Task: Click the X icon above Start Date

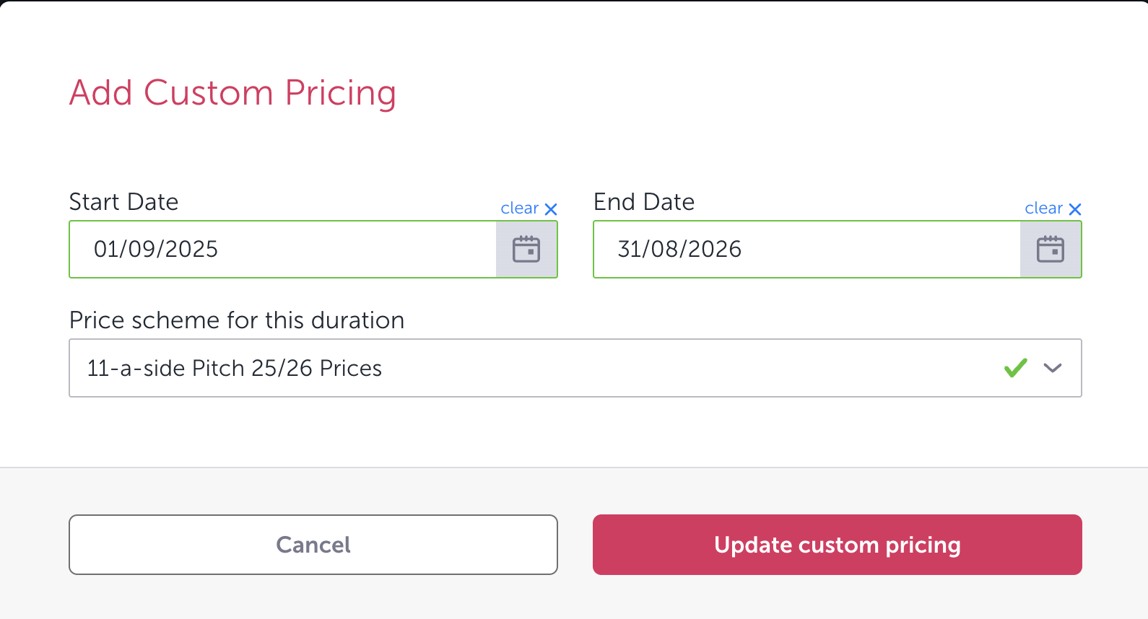Action: coord(551,209)
